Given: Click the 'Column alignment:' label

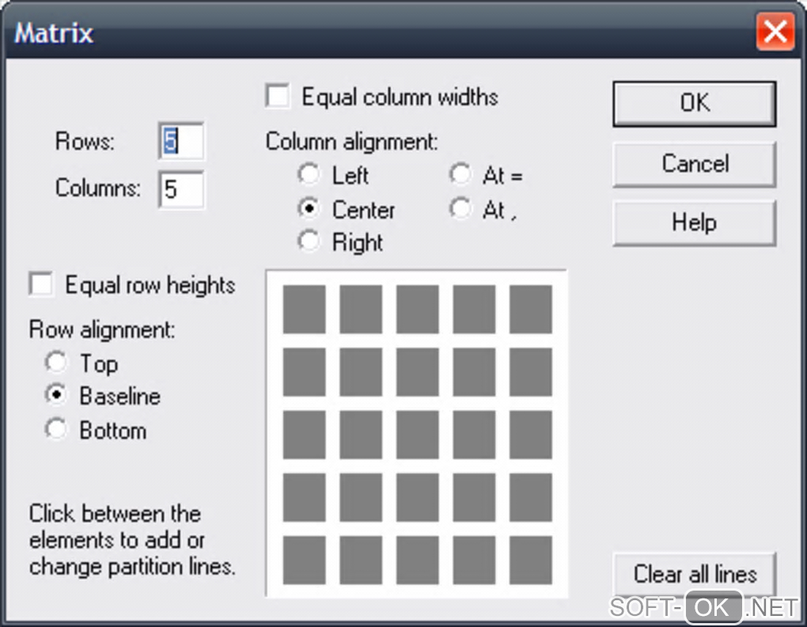Looking at the screenshot, I should pos(351,142).
